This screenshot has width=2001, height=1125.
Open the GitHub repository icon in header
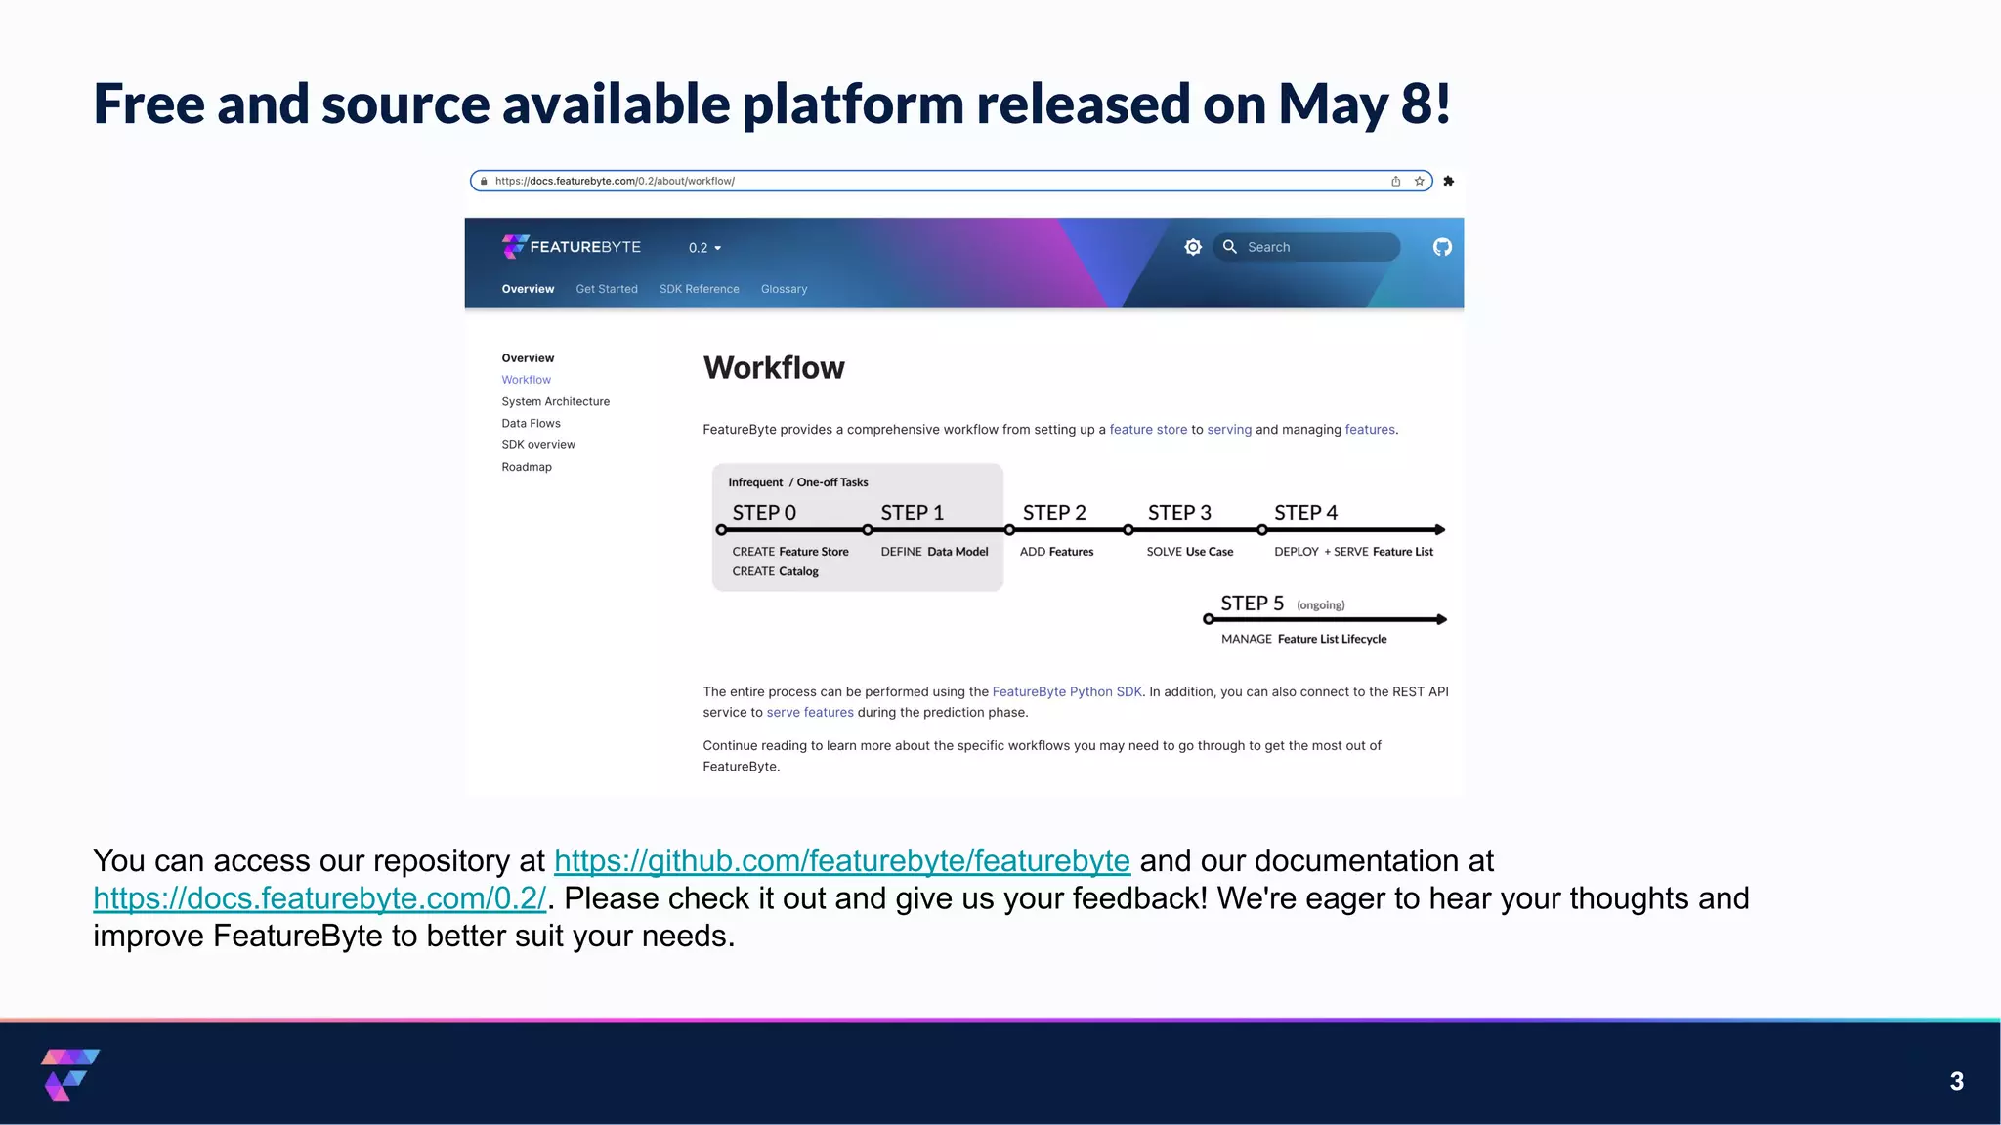pyautogui.click(x=1442, y=247)
